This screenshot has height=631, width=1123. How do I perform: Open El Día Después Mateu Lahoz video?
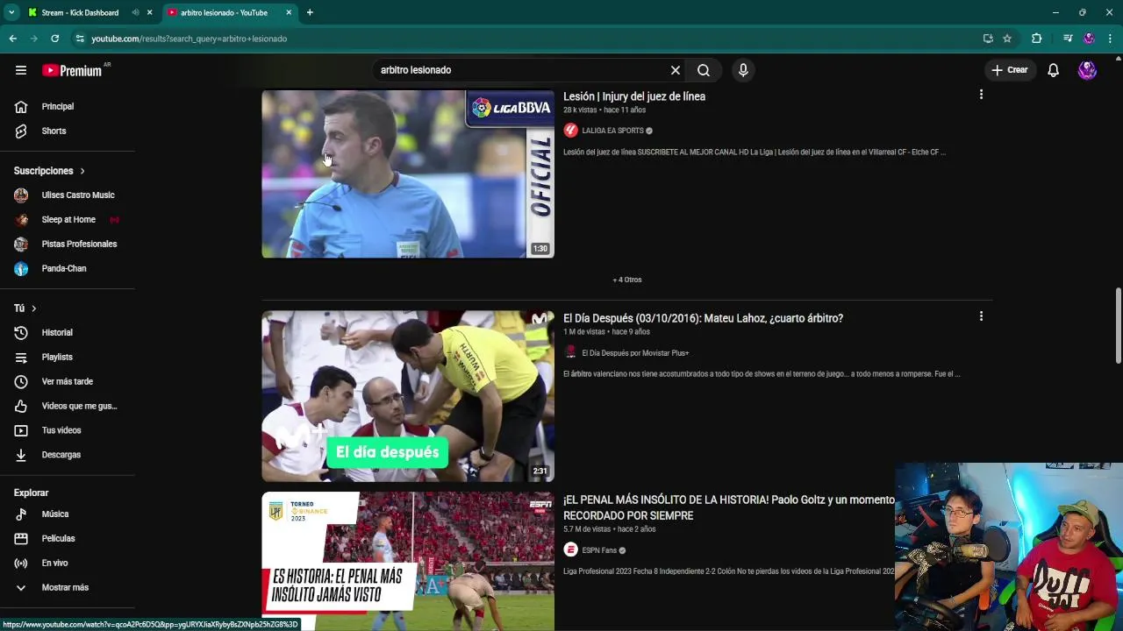pyautogui.click(x=703, y=318)
